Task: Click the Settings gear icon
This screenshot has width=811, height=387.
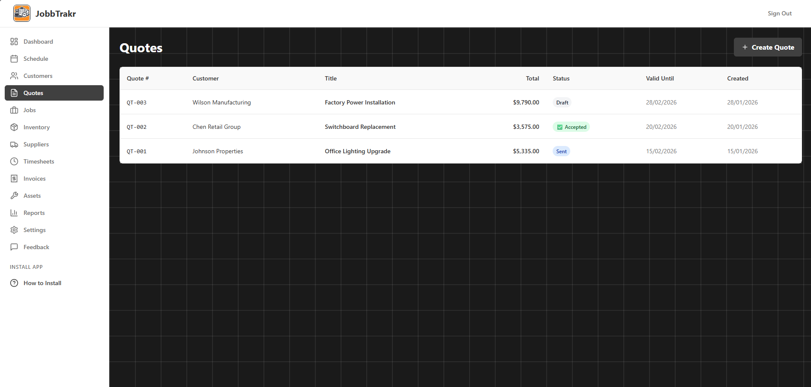Action: tap(14, 230)
